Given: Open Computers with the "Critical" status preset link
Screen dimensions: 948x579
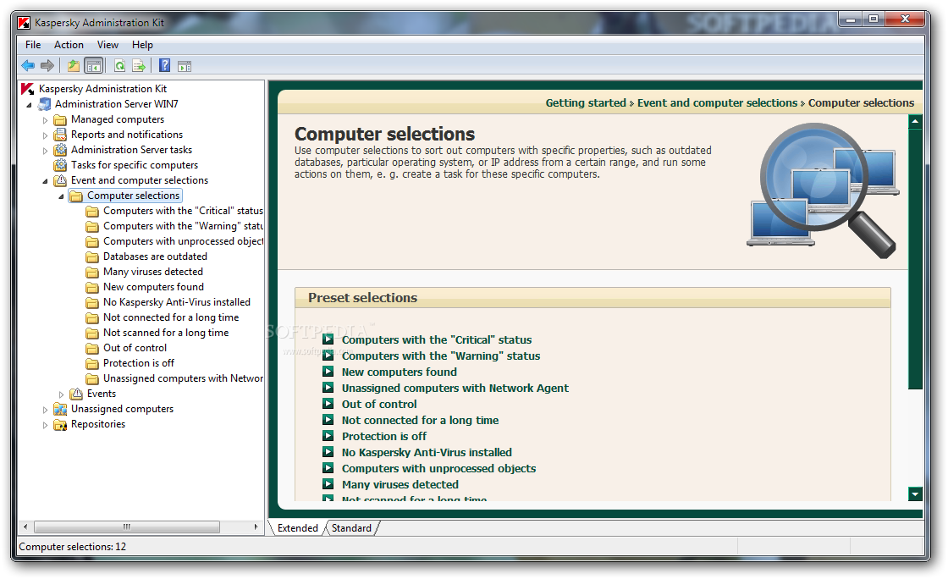Looking at the screenshot, I should click(437, 339).
